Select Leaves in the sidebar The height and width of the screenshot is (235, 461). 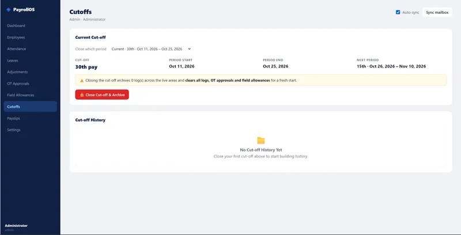click(x=30, y=60)
